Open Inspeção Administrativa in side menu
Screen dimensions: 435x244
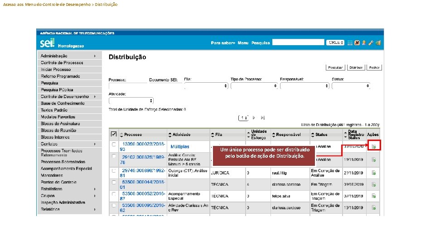click(69, 202)
